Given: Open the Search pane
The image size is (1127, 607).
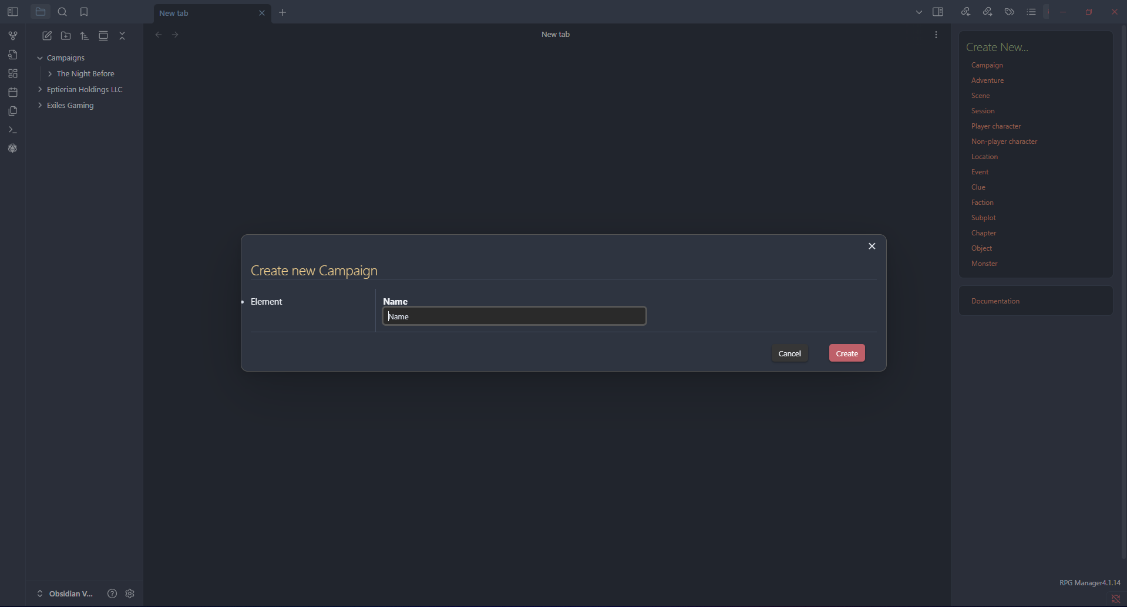Looking at the screenshot, I should pyautogui.click(x=62, y=12).
